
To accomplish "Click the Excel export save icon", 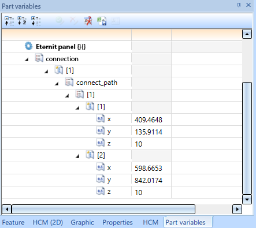I will click(102, 21).
